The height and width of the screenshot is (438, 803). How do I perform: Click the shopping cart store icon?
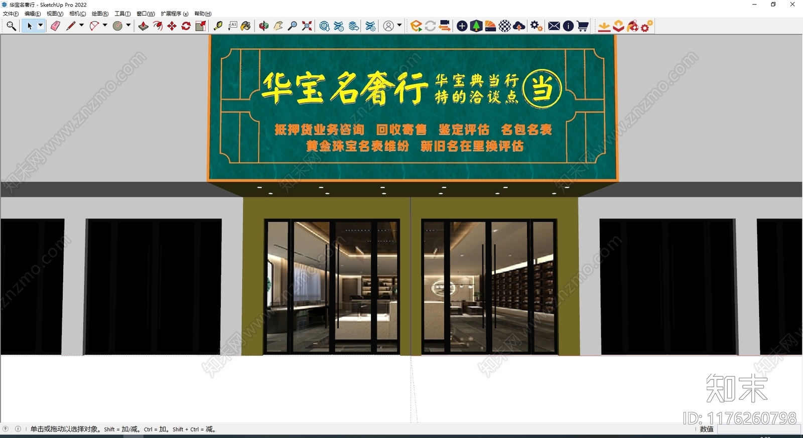click(583, 26)
